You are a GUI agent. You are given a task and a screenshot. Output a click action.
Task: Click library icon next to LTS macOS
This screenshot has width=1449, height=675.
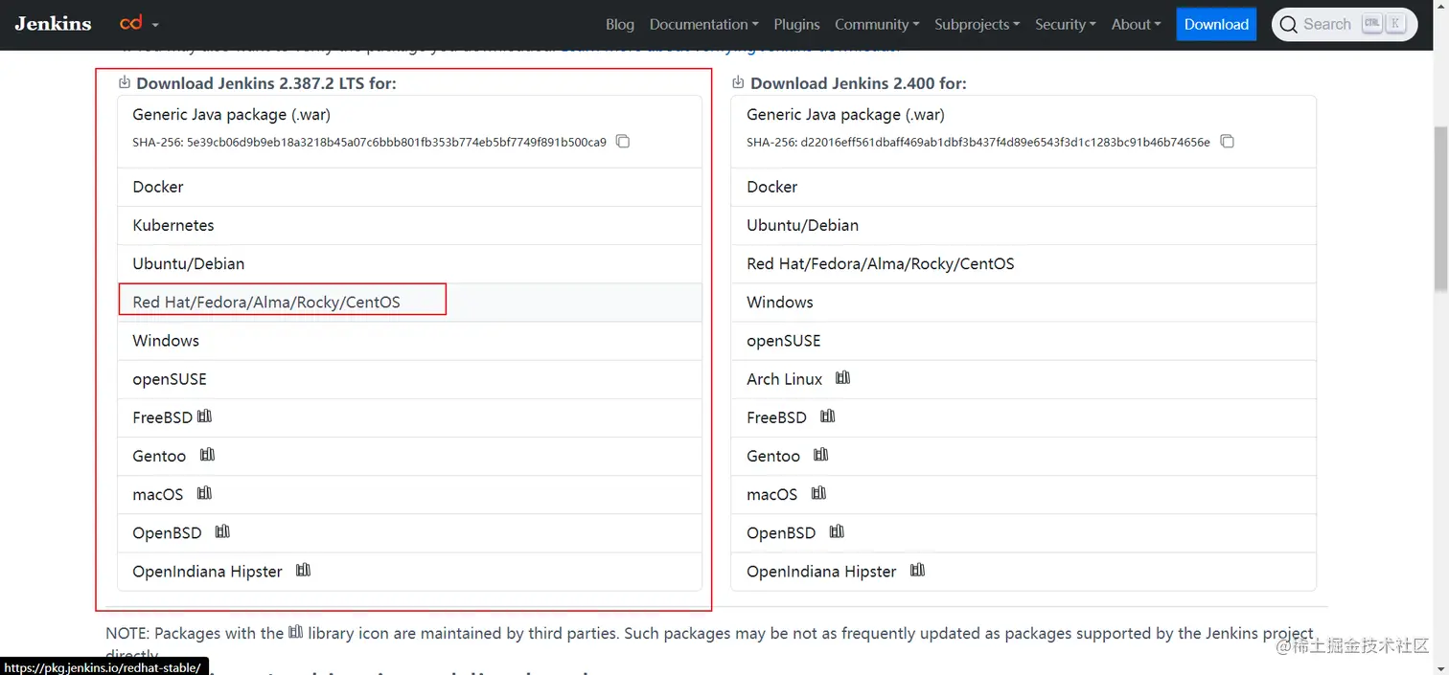(204, 493)
